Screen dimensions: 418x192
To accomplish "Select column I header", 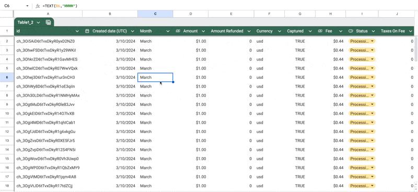I will click(x=362, y=14).
